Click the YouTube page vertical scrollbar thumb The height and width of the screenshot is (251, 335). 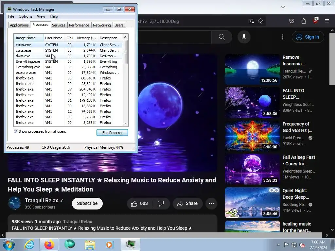pos(332,59)
